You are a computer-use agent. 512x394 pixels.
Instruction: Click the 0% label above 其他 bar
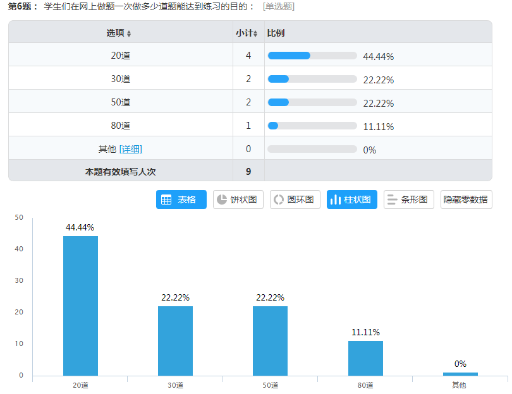460,364
